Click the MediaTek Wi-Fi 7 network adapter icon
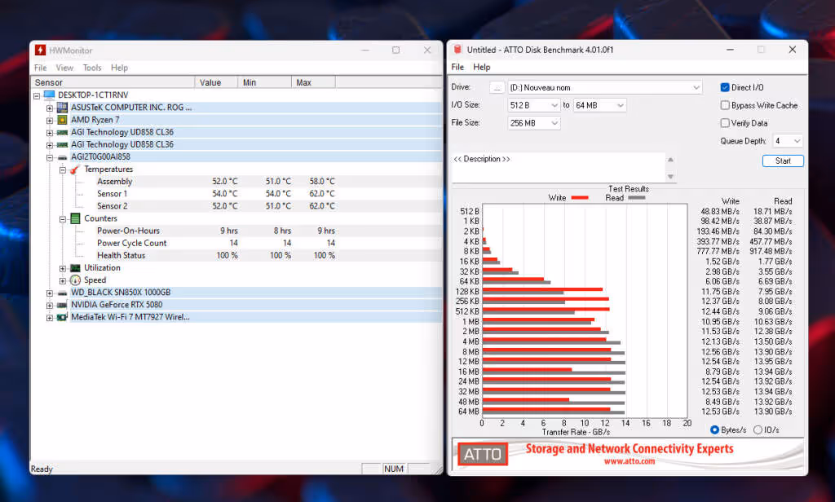 (62, 317)
